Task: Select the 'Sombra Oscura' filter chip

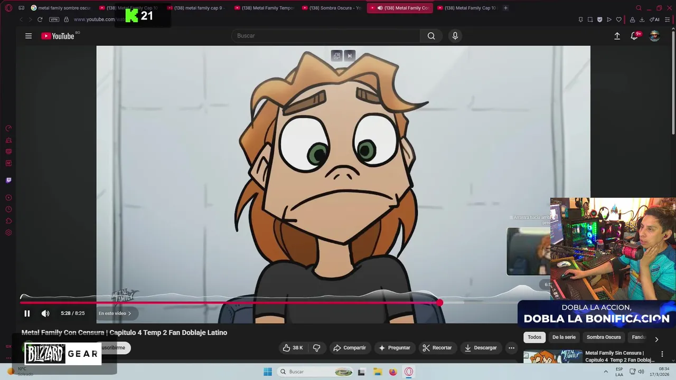Action: coord(604,337)
